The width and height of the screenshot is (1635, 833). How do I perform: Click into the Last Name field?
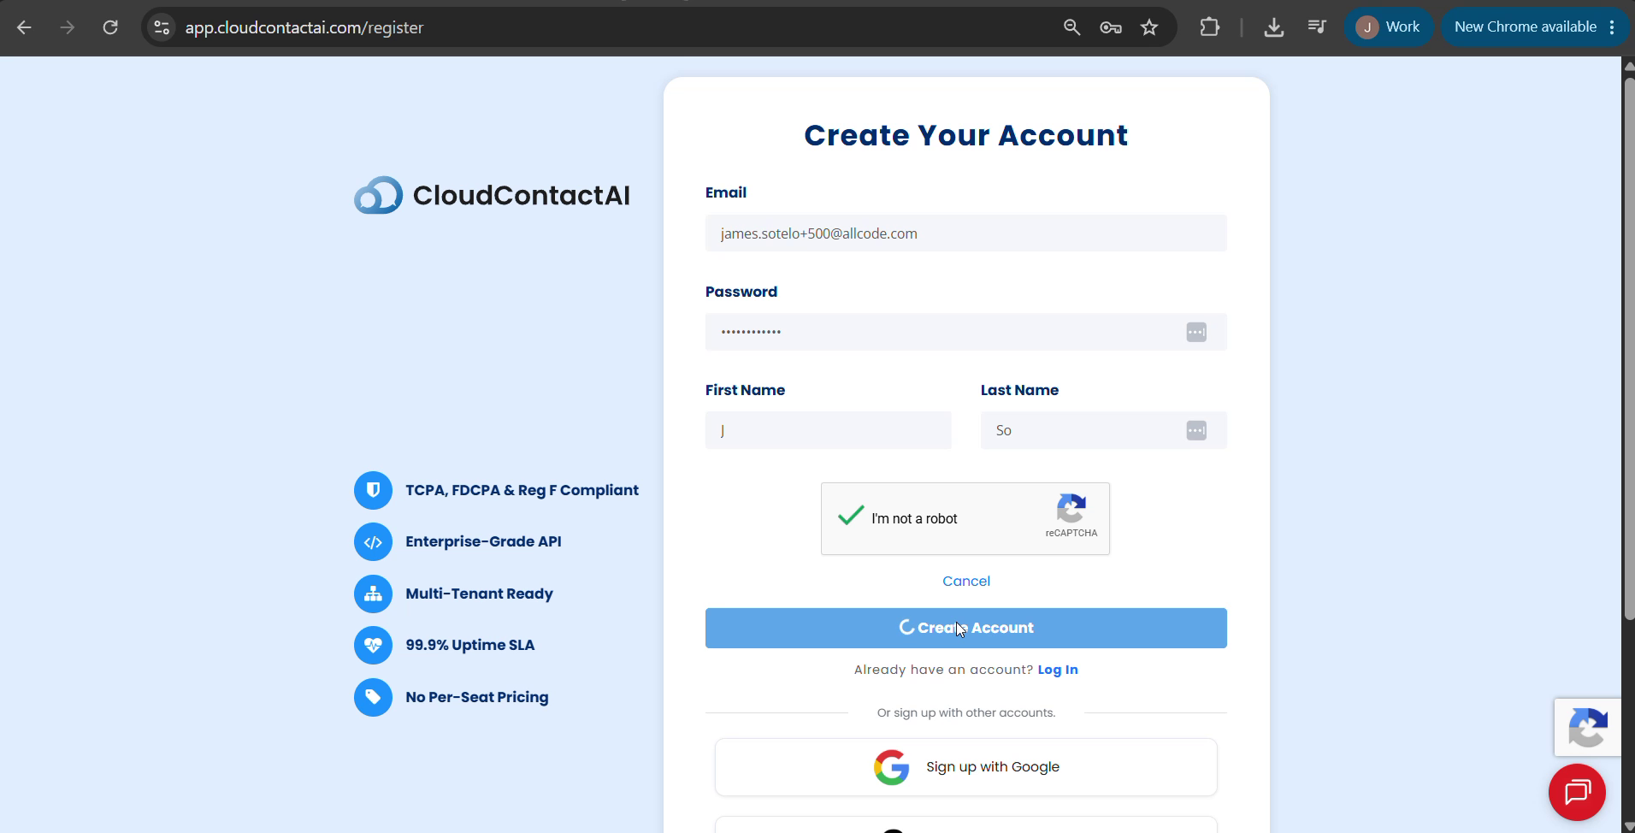[x=1103, y=430]
